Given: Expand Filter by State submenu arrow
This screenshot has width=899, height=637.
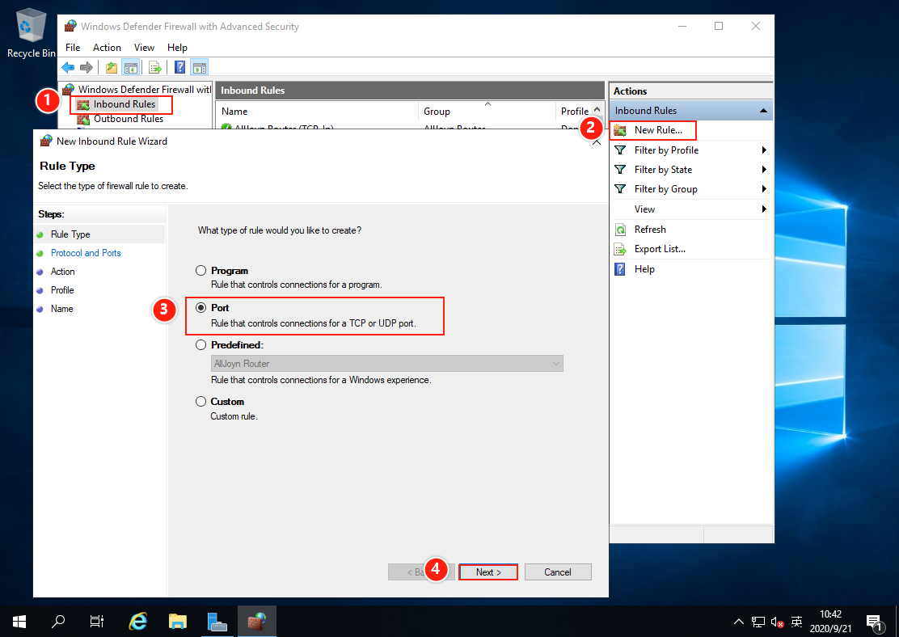Looking at the screenshot, I should pos(764,170).
